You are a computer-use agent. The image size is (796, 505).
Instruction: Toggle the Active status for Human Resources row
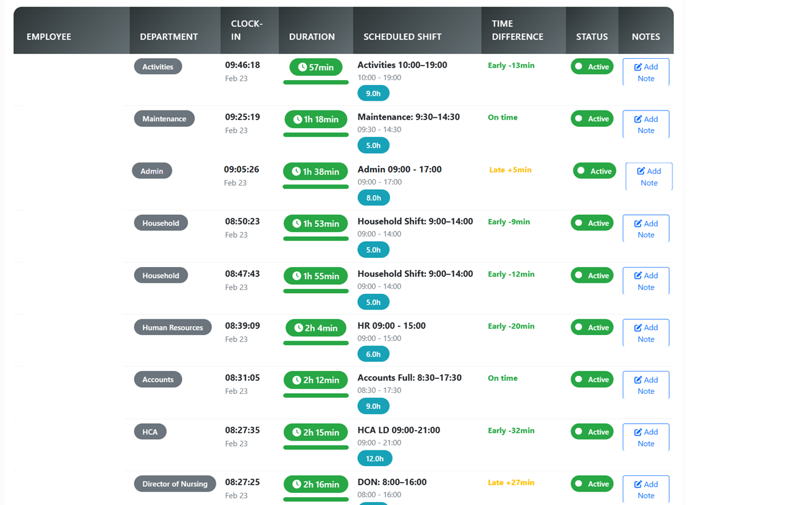click(592, 328)
